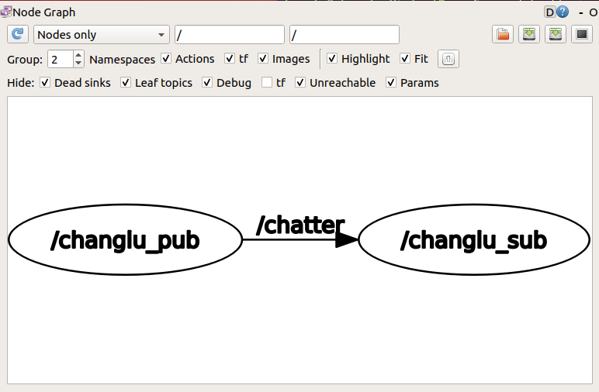Viewport: 599px width, 392px height.
Task: Click the /chatter topic edge label
Action: pos(300,225)
